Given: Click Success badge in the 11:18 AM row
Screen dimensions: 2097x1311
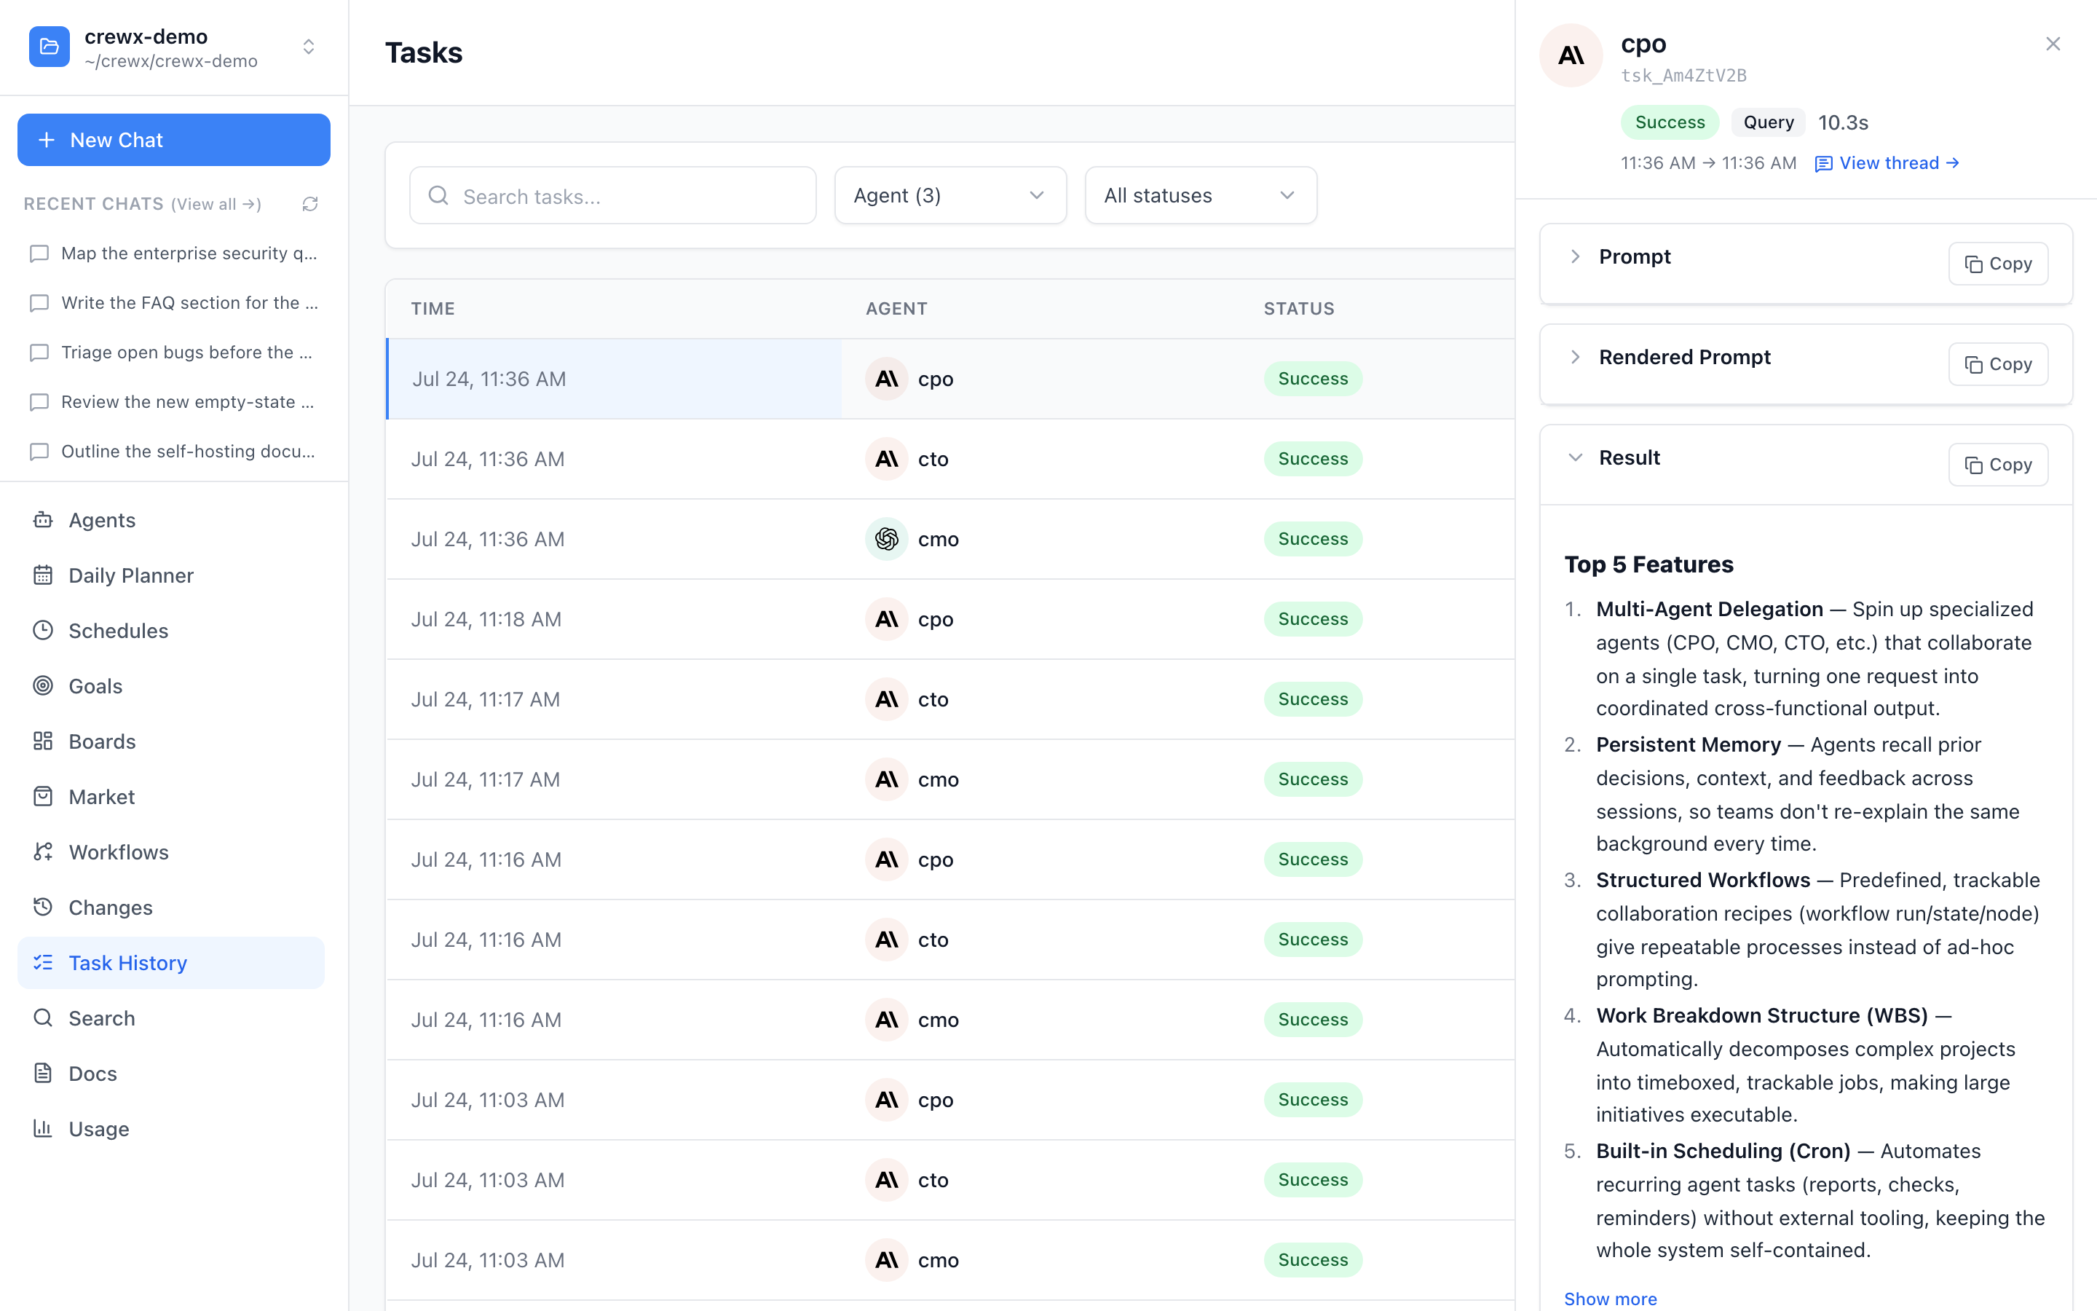Looking at the screenshot, I should [1313, 619].
